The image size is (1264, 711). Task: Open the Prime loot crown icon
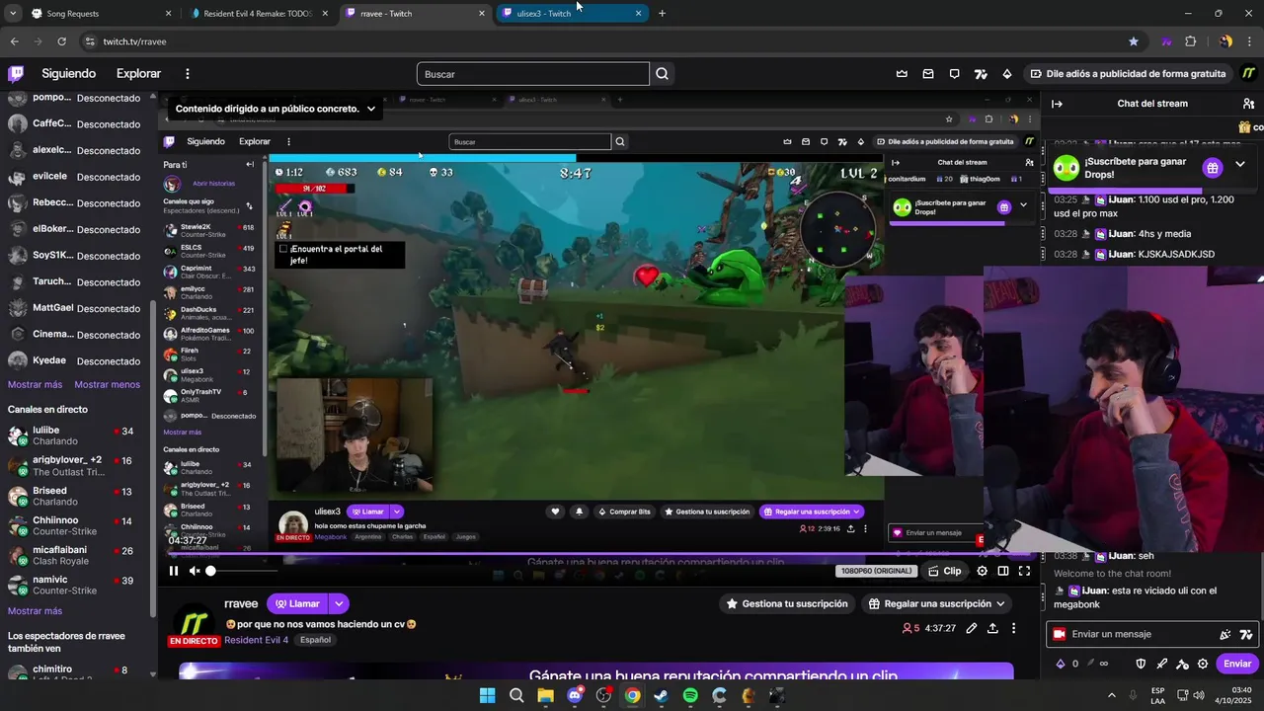902,73
